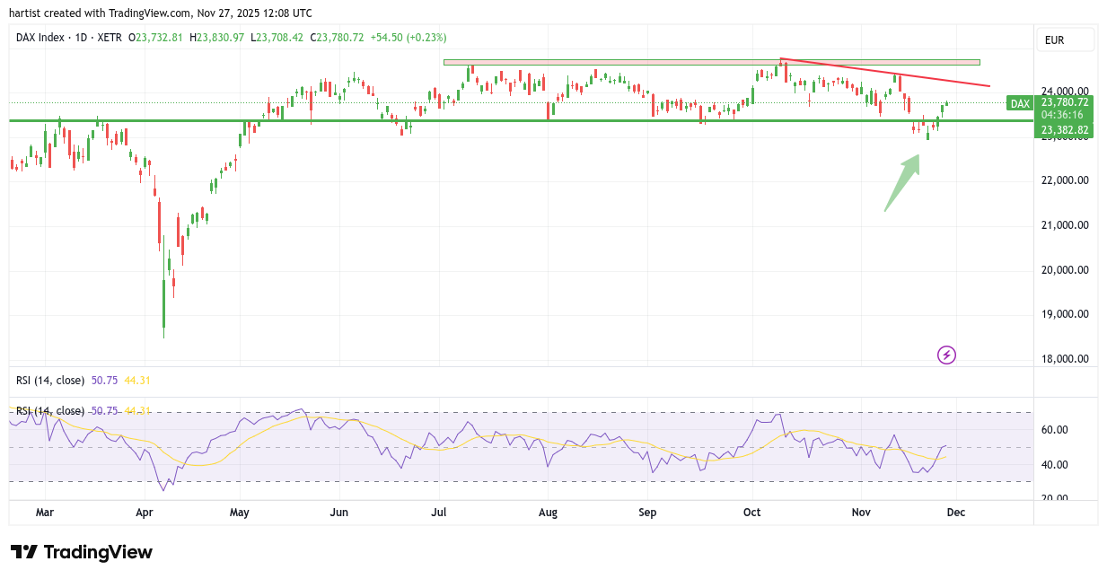Click the green DAX label on price axis

1020,103
